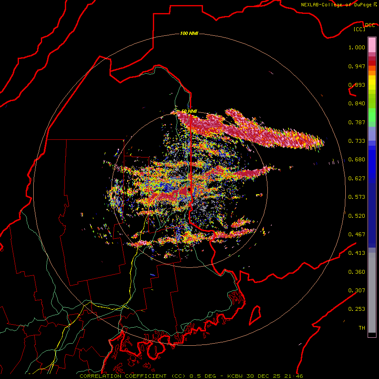Select the 0.840 scale value
The height and width of the screenshot is (379, 379).
point(357,104)
